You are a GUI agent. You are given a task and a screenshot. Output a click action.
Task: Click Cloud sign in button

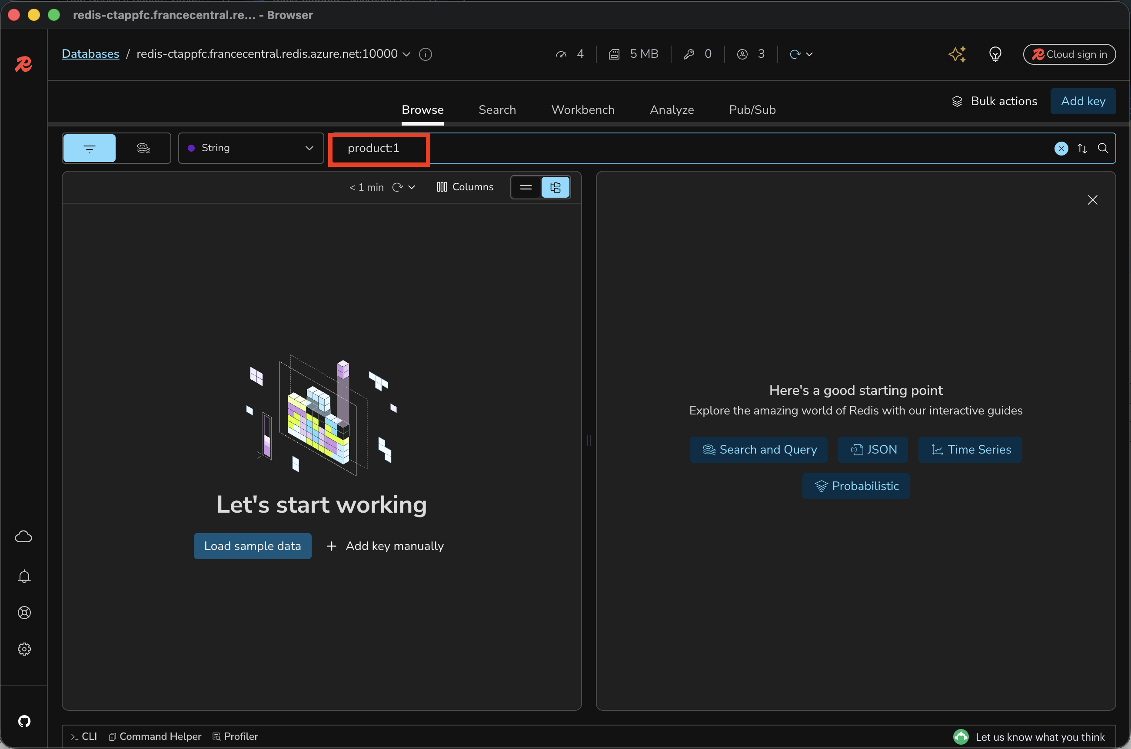pyautogui.click(x=1069, y=54)
